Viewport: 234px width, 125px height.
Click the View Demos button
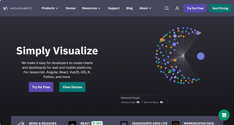(72, 87)
